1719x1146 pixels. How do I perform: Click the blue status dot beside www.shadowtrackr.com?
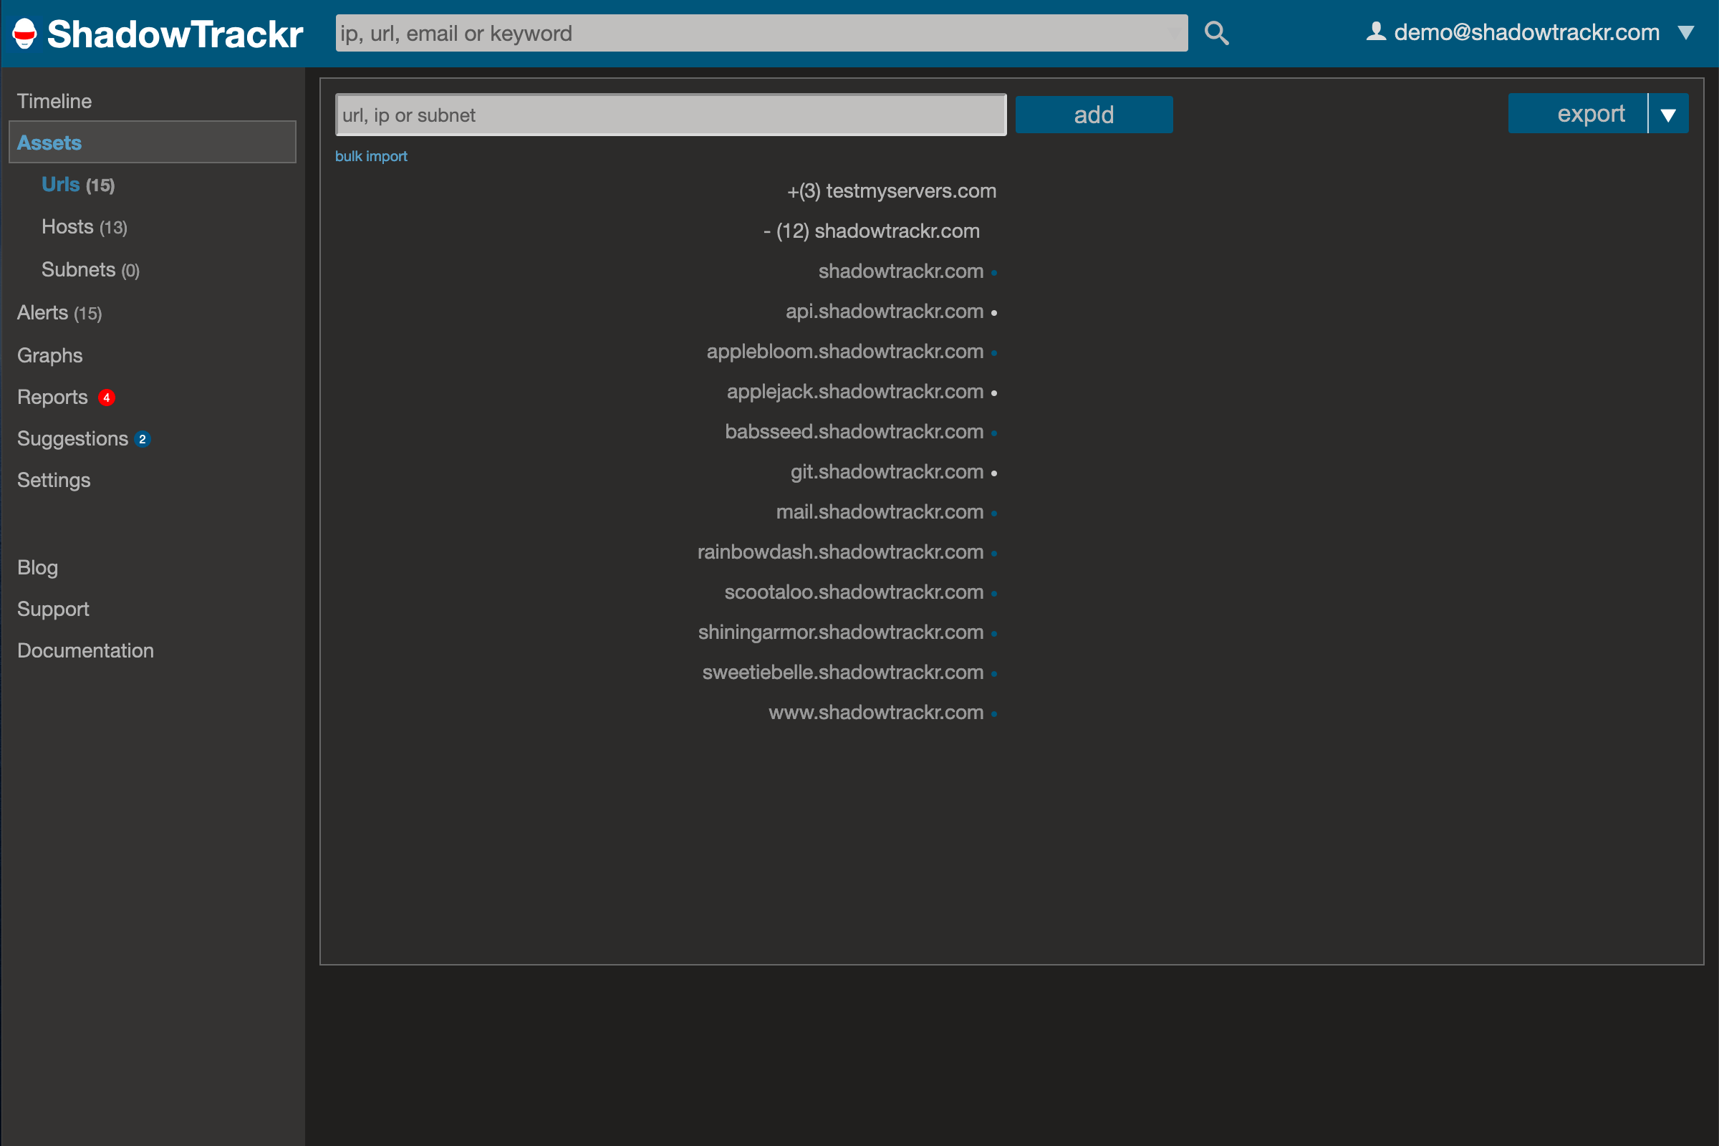point(993,714)
